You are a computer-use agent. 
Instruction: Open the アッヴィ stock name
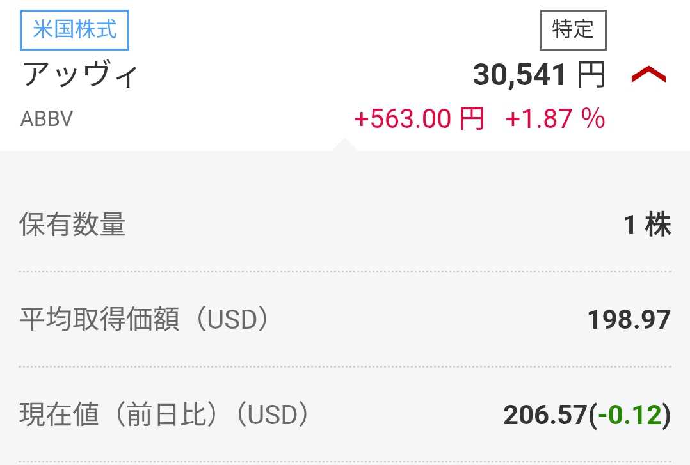tap(81, 75)
